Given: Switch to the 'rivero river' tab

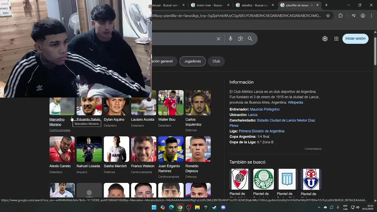Looking at the screenshot, I should coord(210,5).
